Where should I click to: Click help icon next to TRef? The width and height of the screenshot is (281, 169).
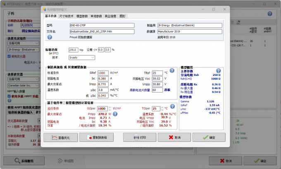point(172,70)
